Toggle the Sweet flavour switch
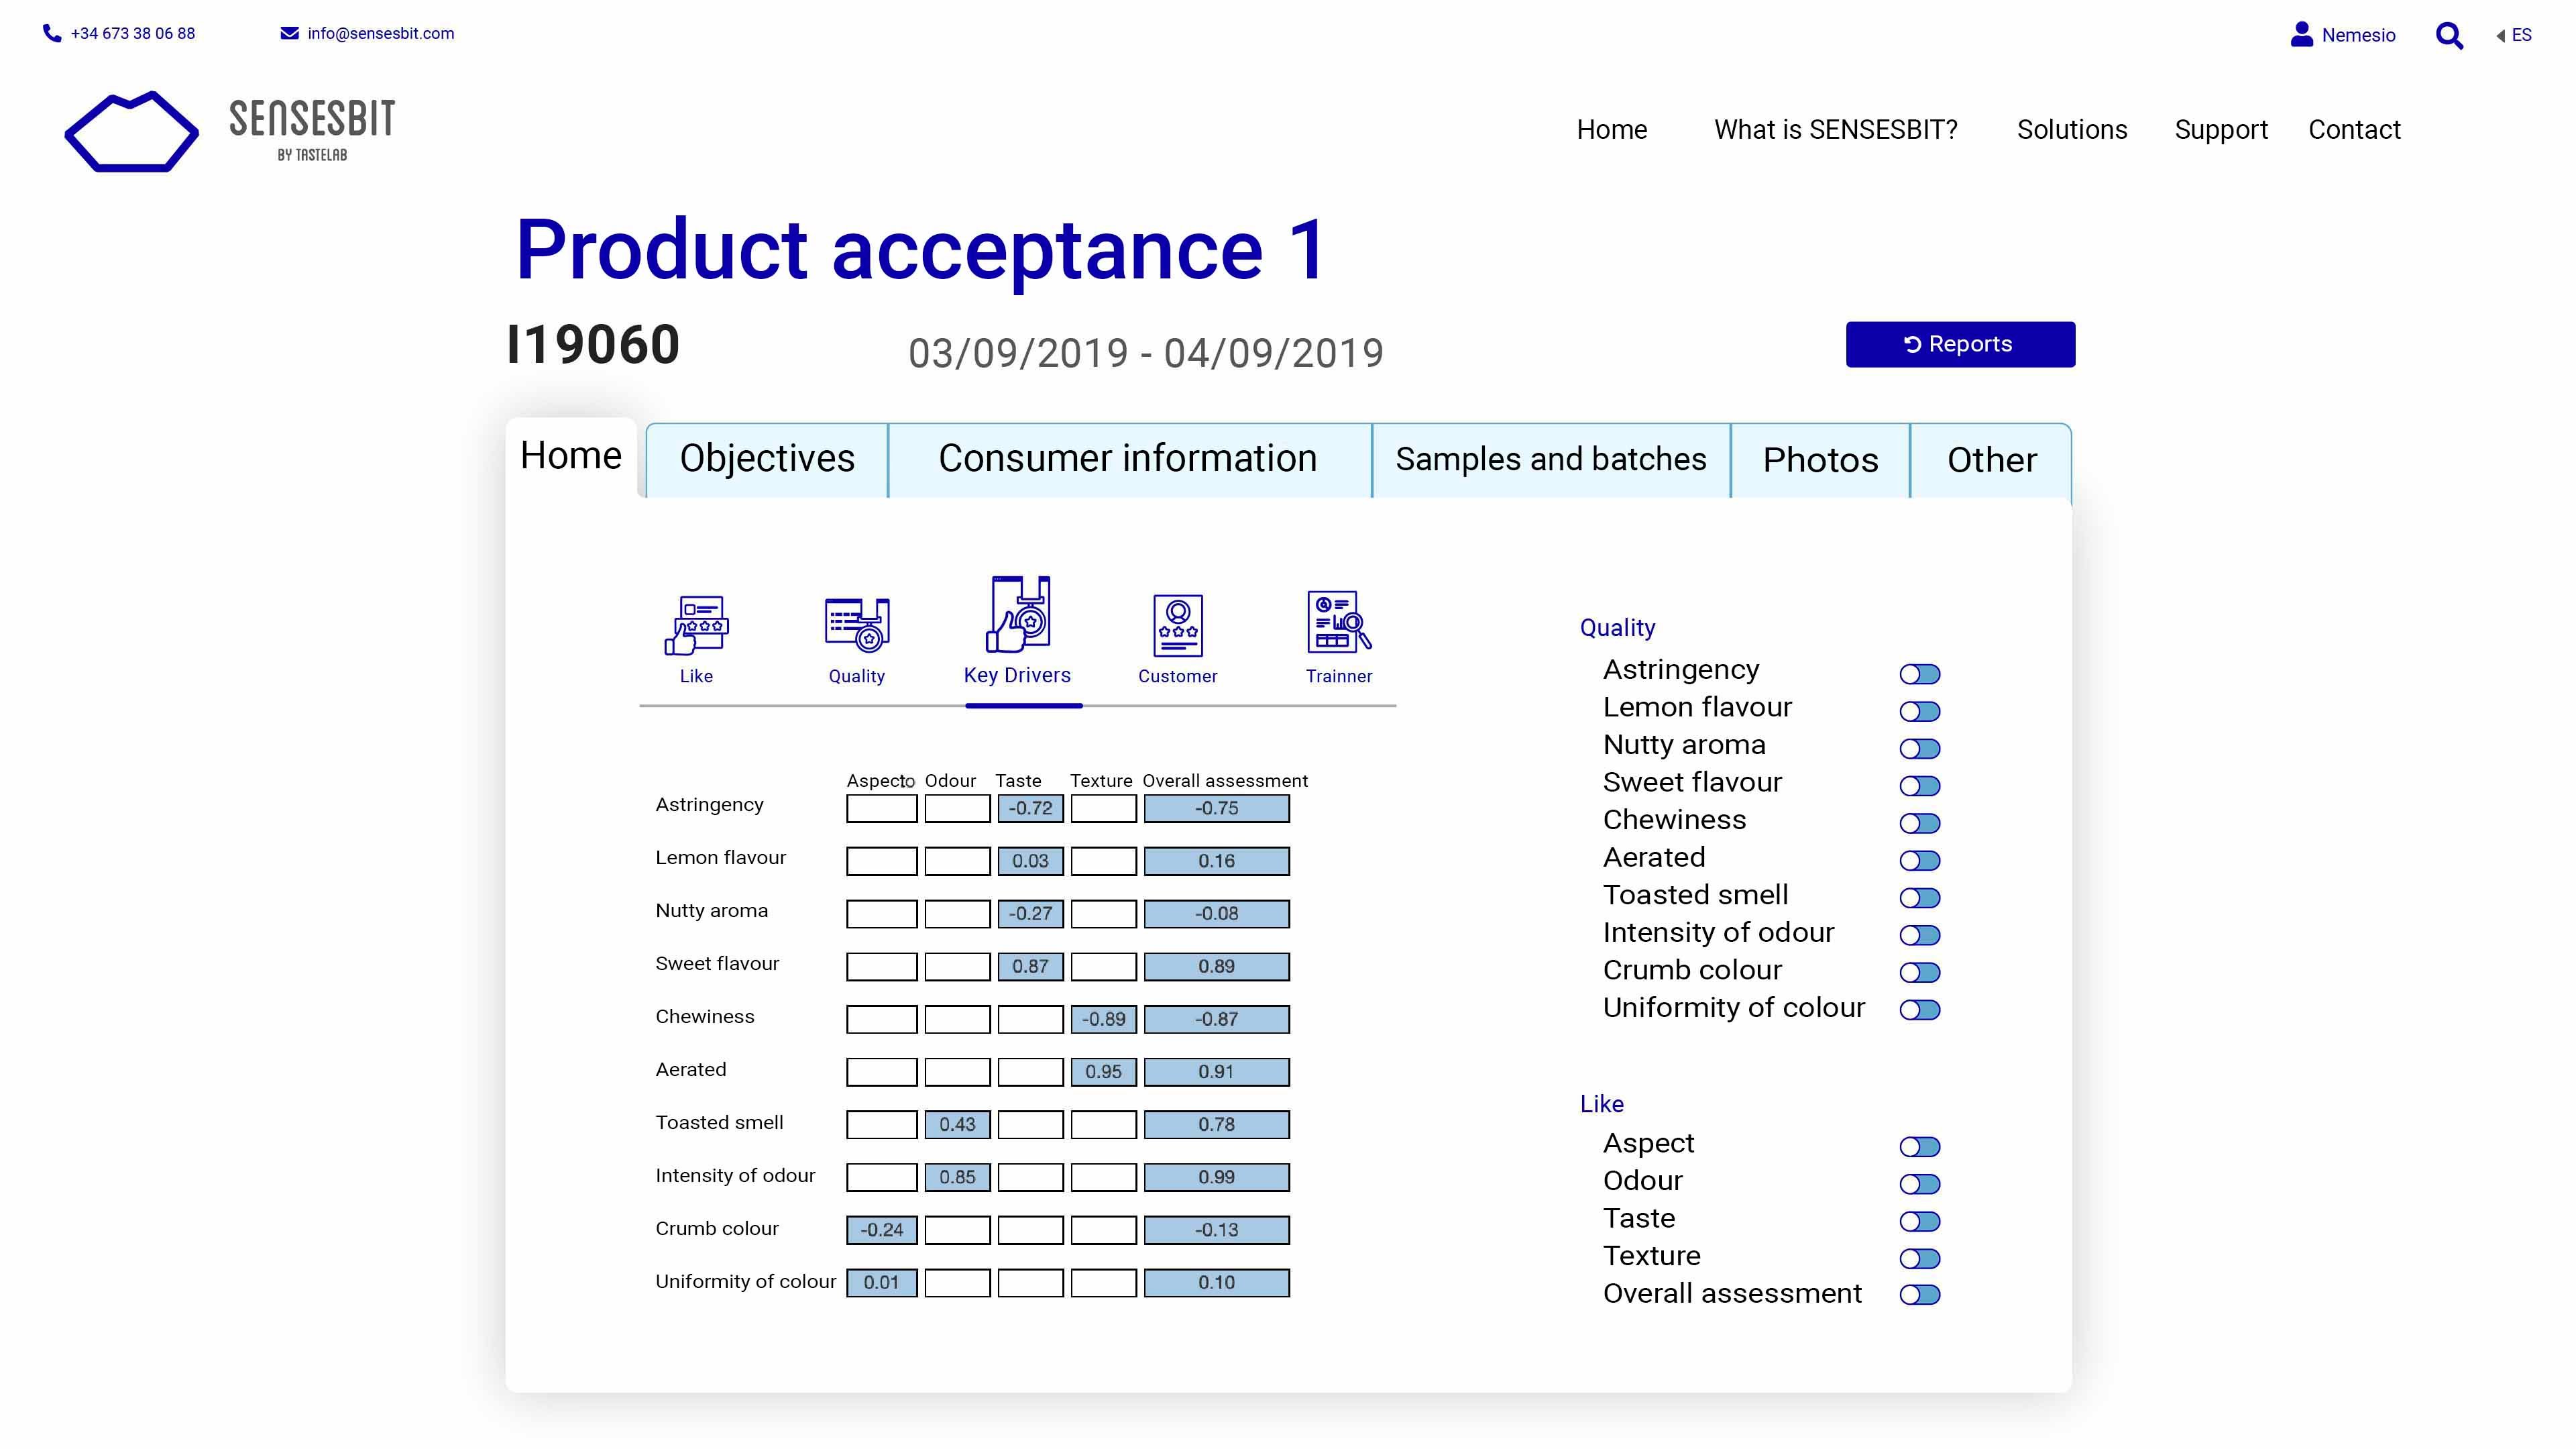The image size is (2576, 1449). [1919, 786]
